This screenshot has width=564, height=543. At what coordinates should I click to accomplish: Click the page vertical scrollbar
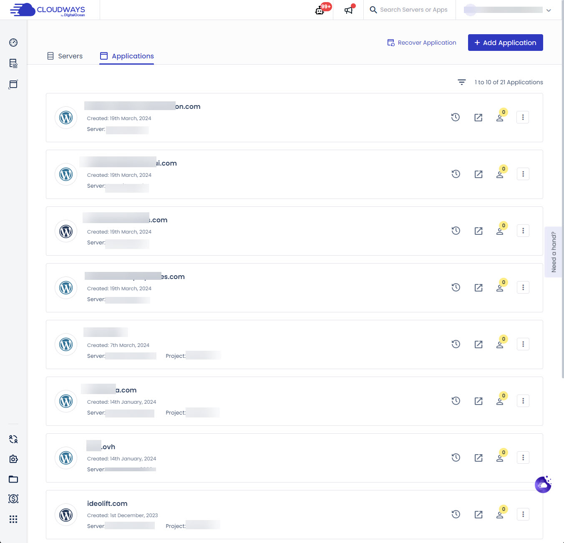(x=562, y=189)
